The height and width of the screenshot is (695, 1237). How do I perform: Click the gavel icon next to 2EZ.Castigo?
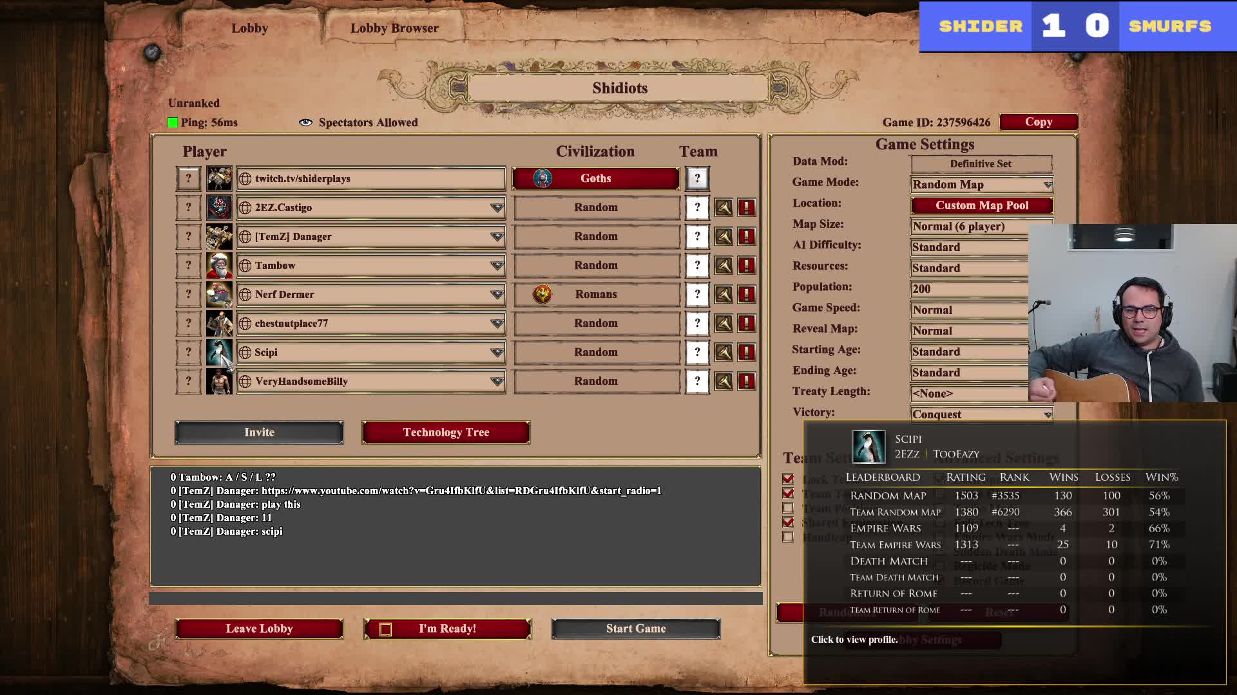click(724, 207)
